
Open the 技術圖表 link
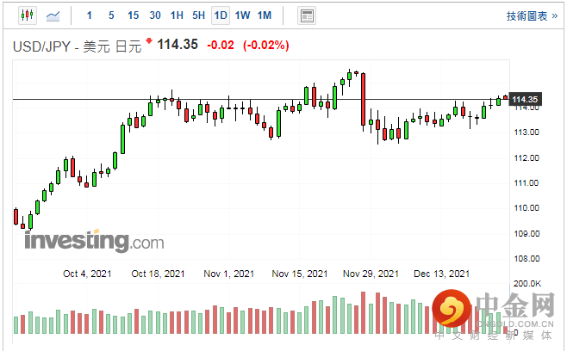pos(532,15)
